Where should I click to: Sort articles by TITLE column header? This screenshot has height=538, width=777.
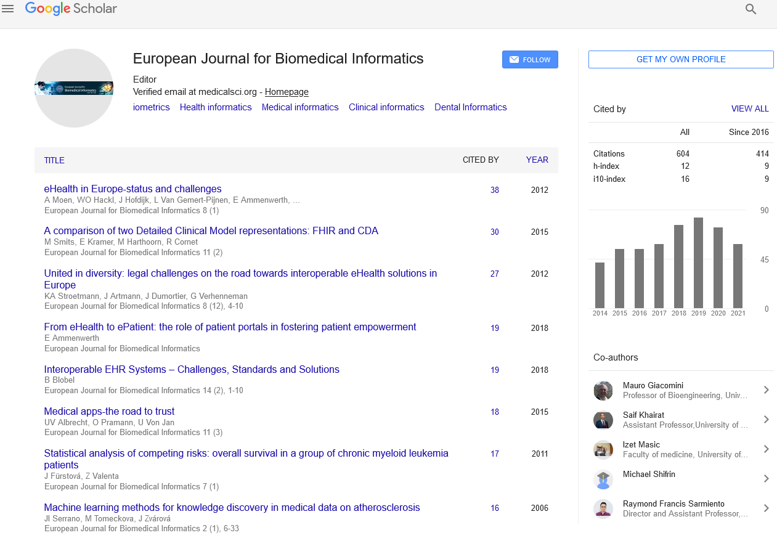54,160
